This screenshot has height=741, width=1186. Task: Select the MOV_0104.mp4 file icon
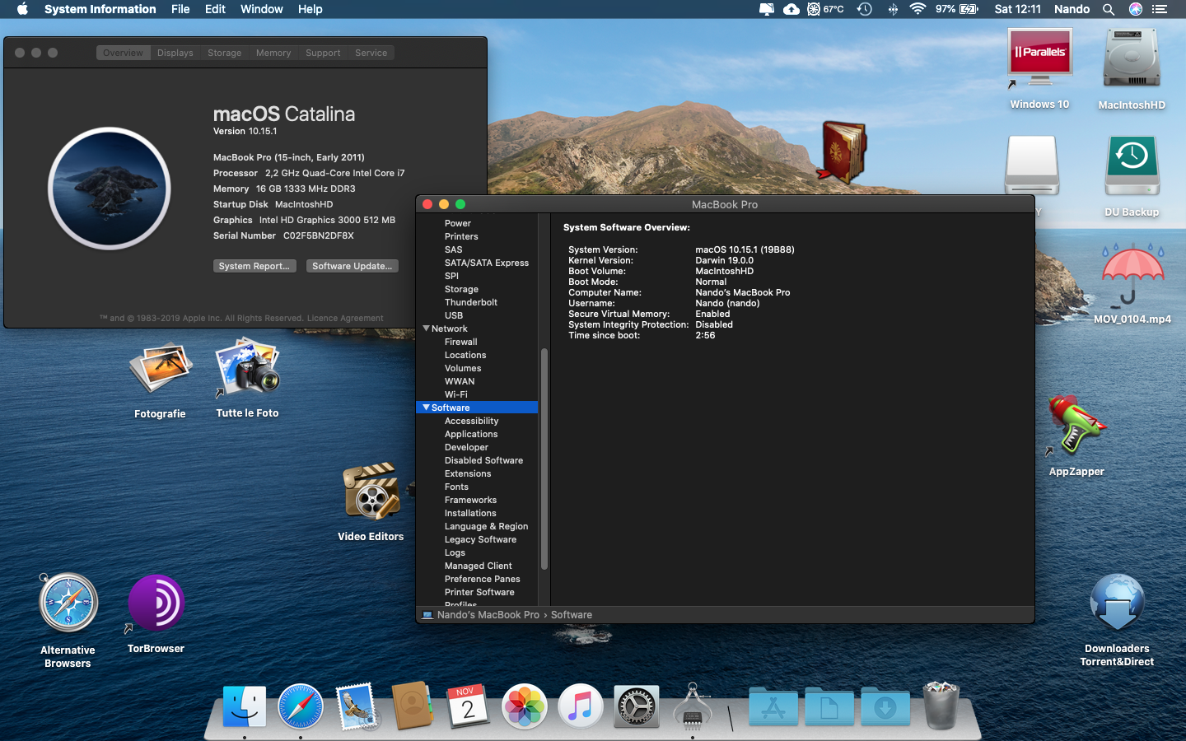1132,276
